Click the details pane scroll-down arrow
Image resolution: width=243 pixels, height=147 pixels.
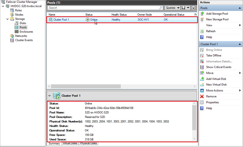pyautogui.click(x=194, y=139)
